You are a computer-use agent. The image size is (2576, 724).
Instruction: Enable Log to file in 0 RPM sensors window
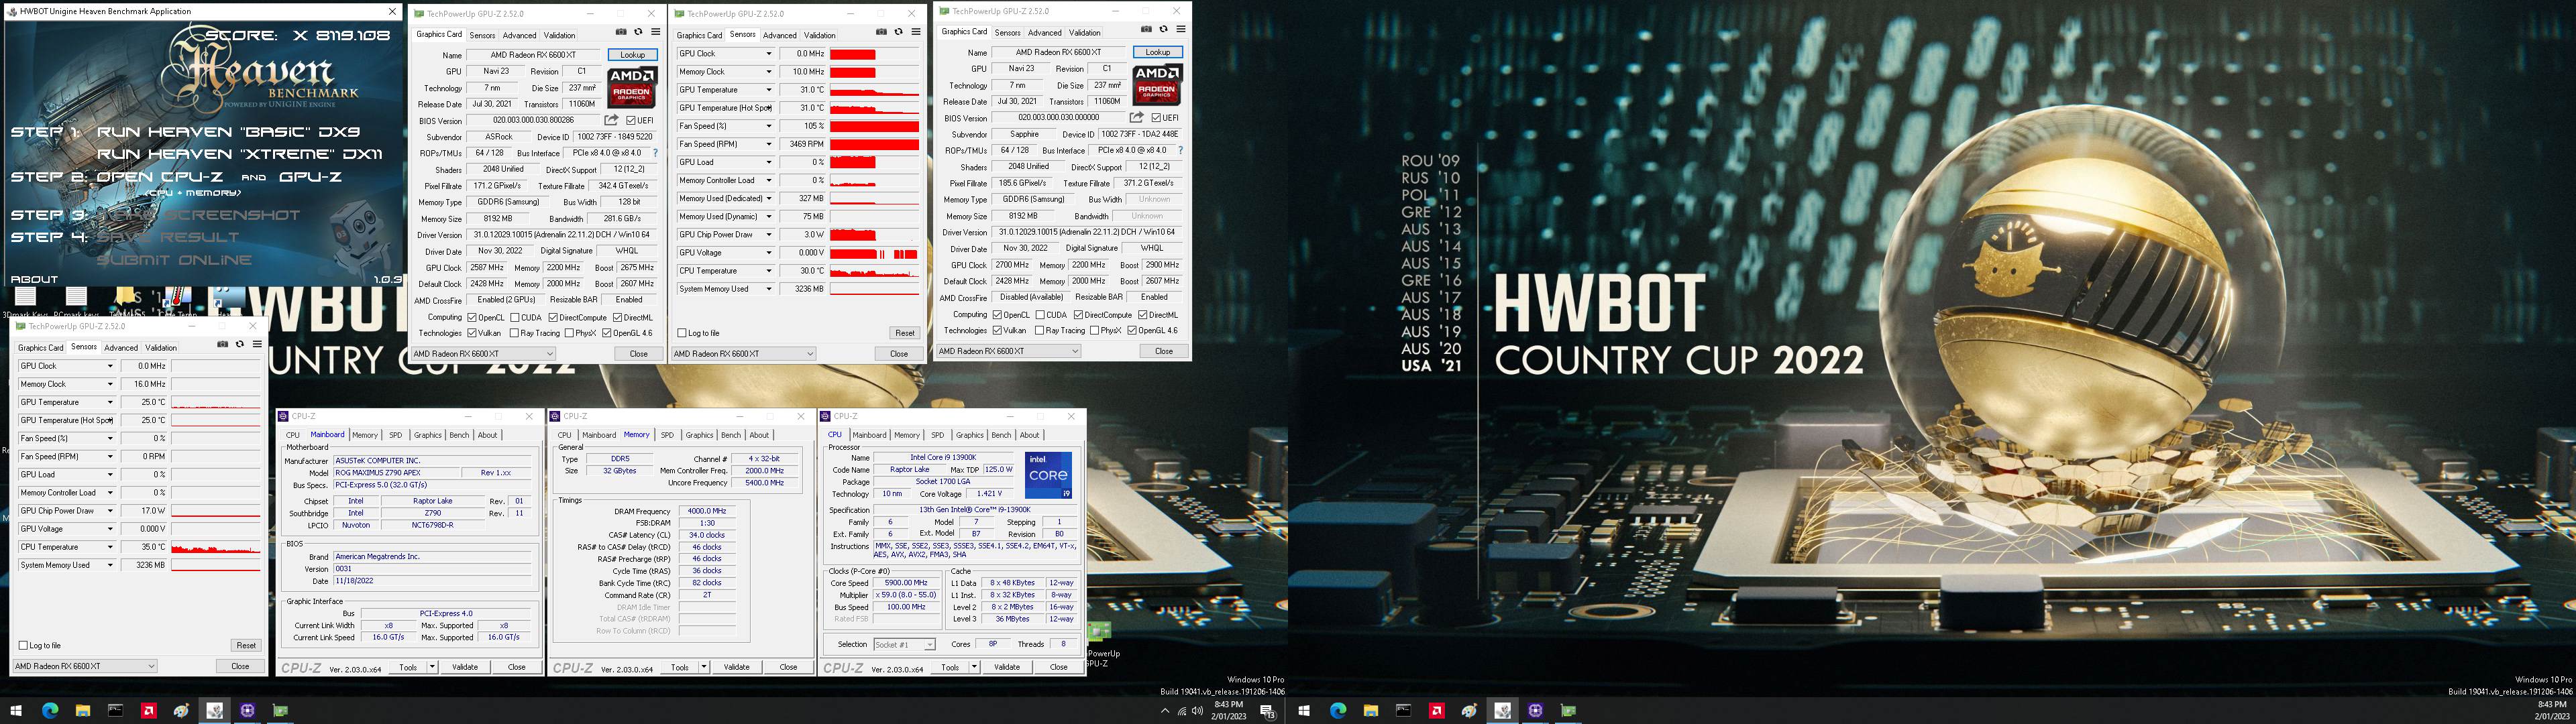pyautogui.click(x=24, y=645)
